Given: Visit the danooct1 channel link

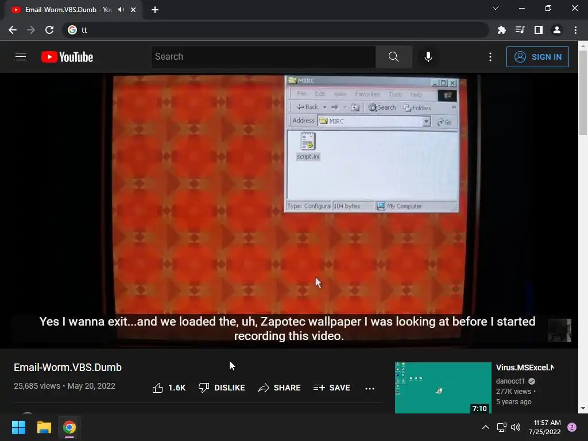Looking at the screenshot, I should pyautogui.click(x=510, y=381).
